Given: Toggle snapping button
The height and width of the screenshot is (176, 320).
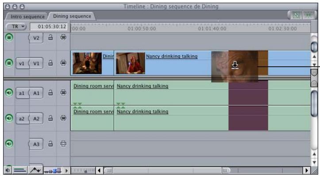Looking at the screenshot, I should [x=308, y=15].
